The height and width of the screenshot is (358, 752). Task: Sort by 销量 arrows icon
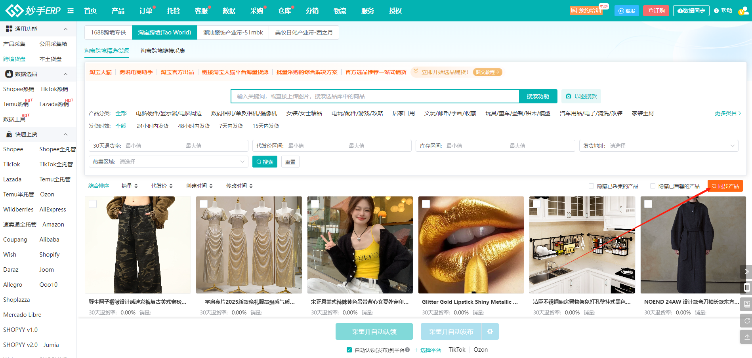coord(136,186)
